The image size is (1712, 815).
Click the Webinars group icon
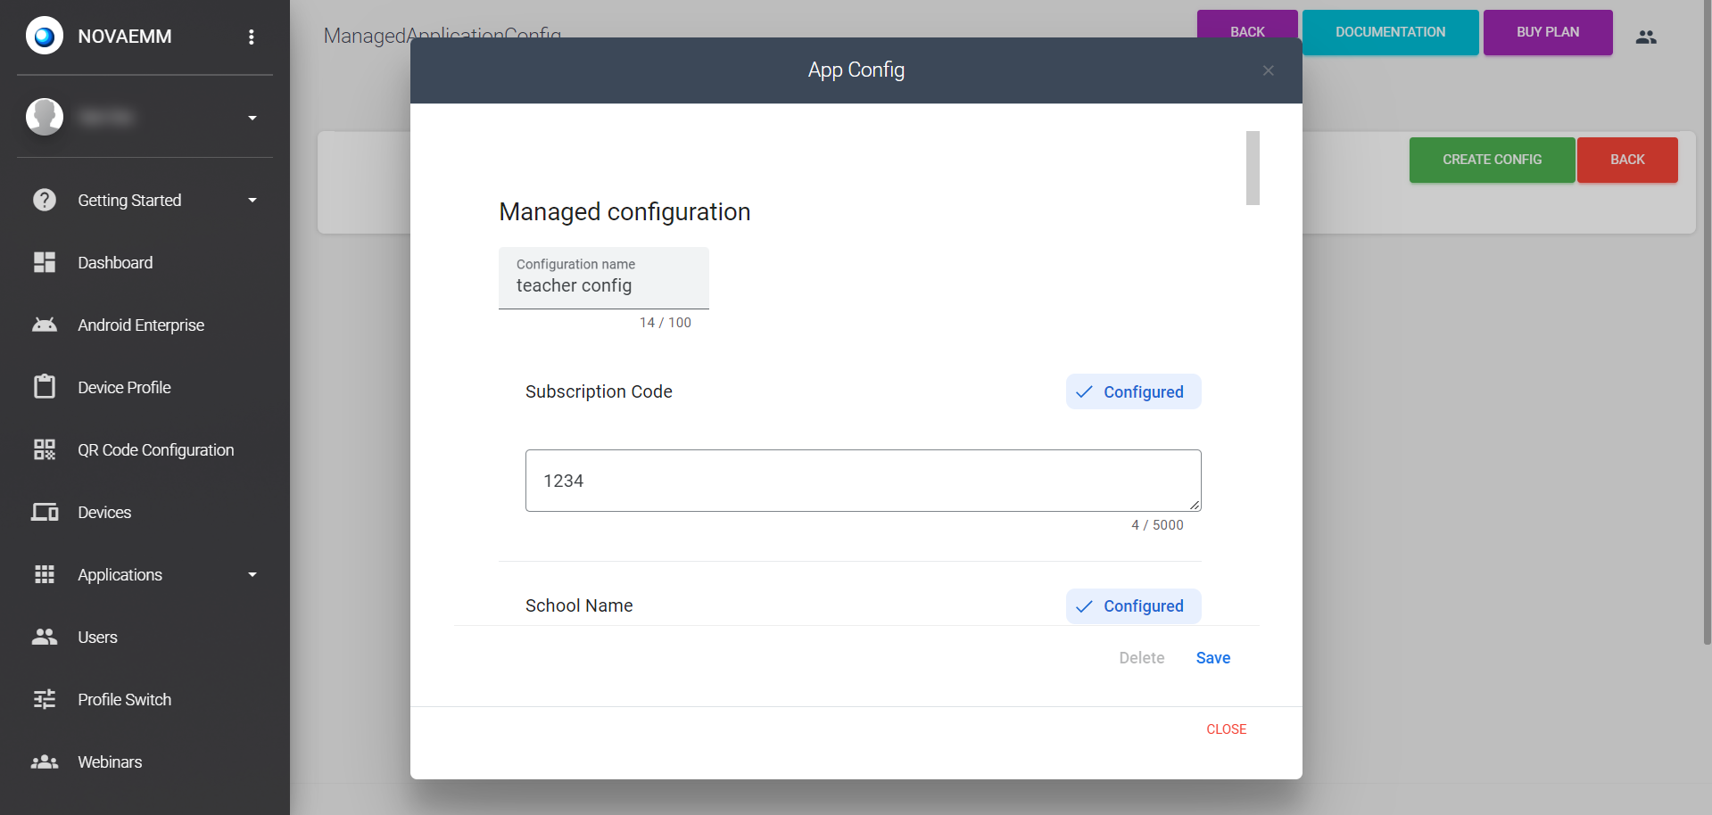point(45,761)
